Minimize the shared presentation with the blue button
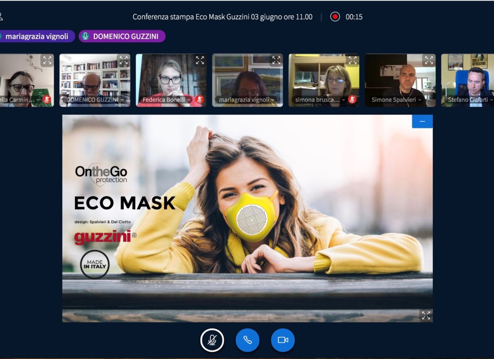 [x=422, y=122]
